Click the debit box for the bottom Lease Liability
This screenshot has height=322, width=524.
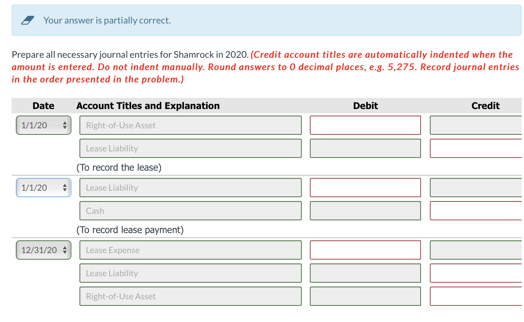[x=365, y=273]
